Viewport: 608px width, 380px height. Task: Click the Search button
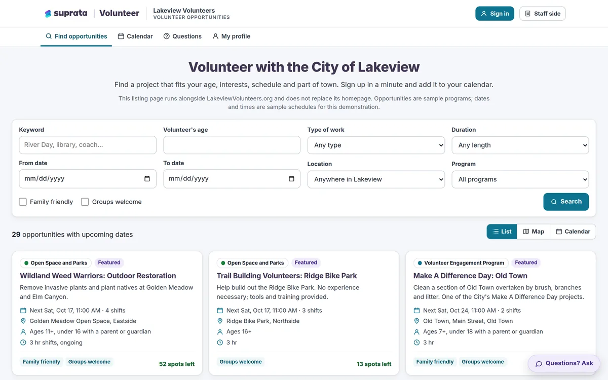tap(566, 202)
